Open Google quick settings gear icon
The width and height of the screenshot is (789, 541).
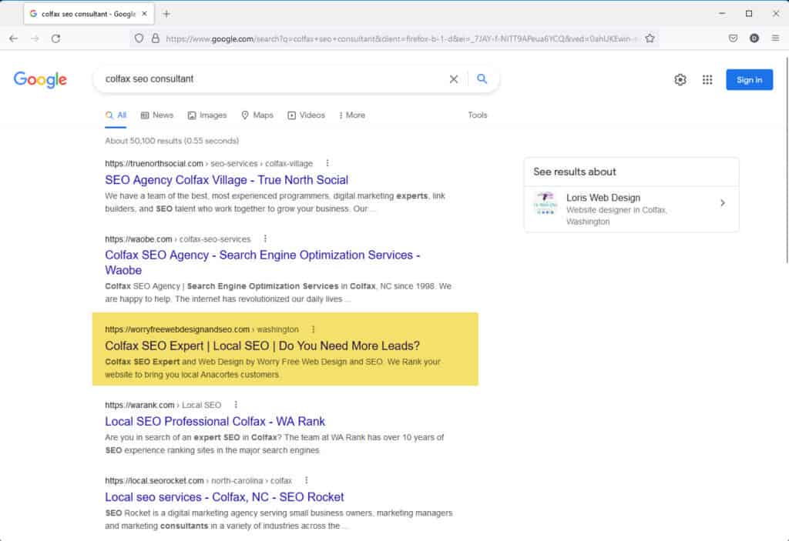680,79
